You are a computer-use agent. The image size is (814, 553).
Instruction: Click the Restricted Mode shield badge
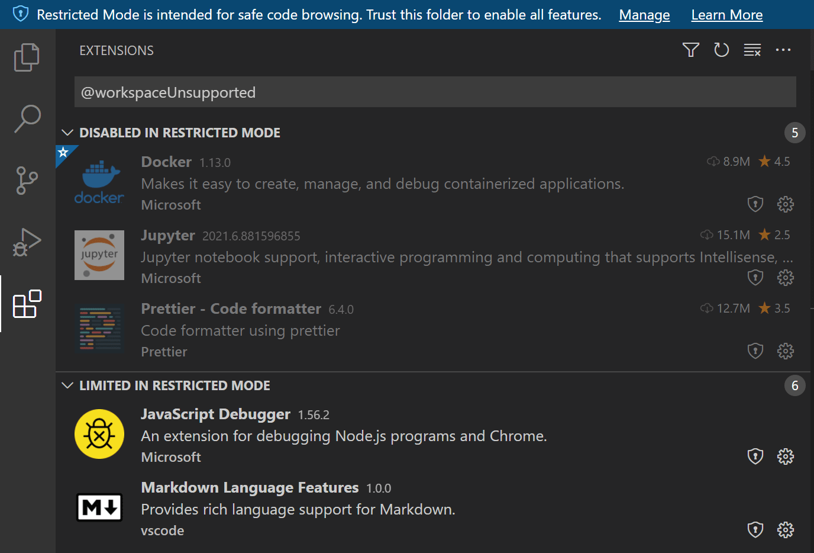pyautogui.click(x=18, y=14)
